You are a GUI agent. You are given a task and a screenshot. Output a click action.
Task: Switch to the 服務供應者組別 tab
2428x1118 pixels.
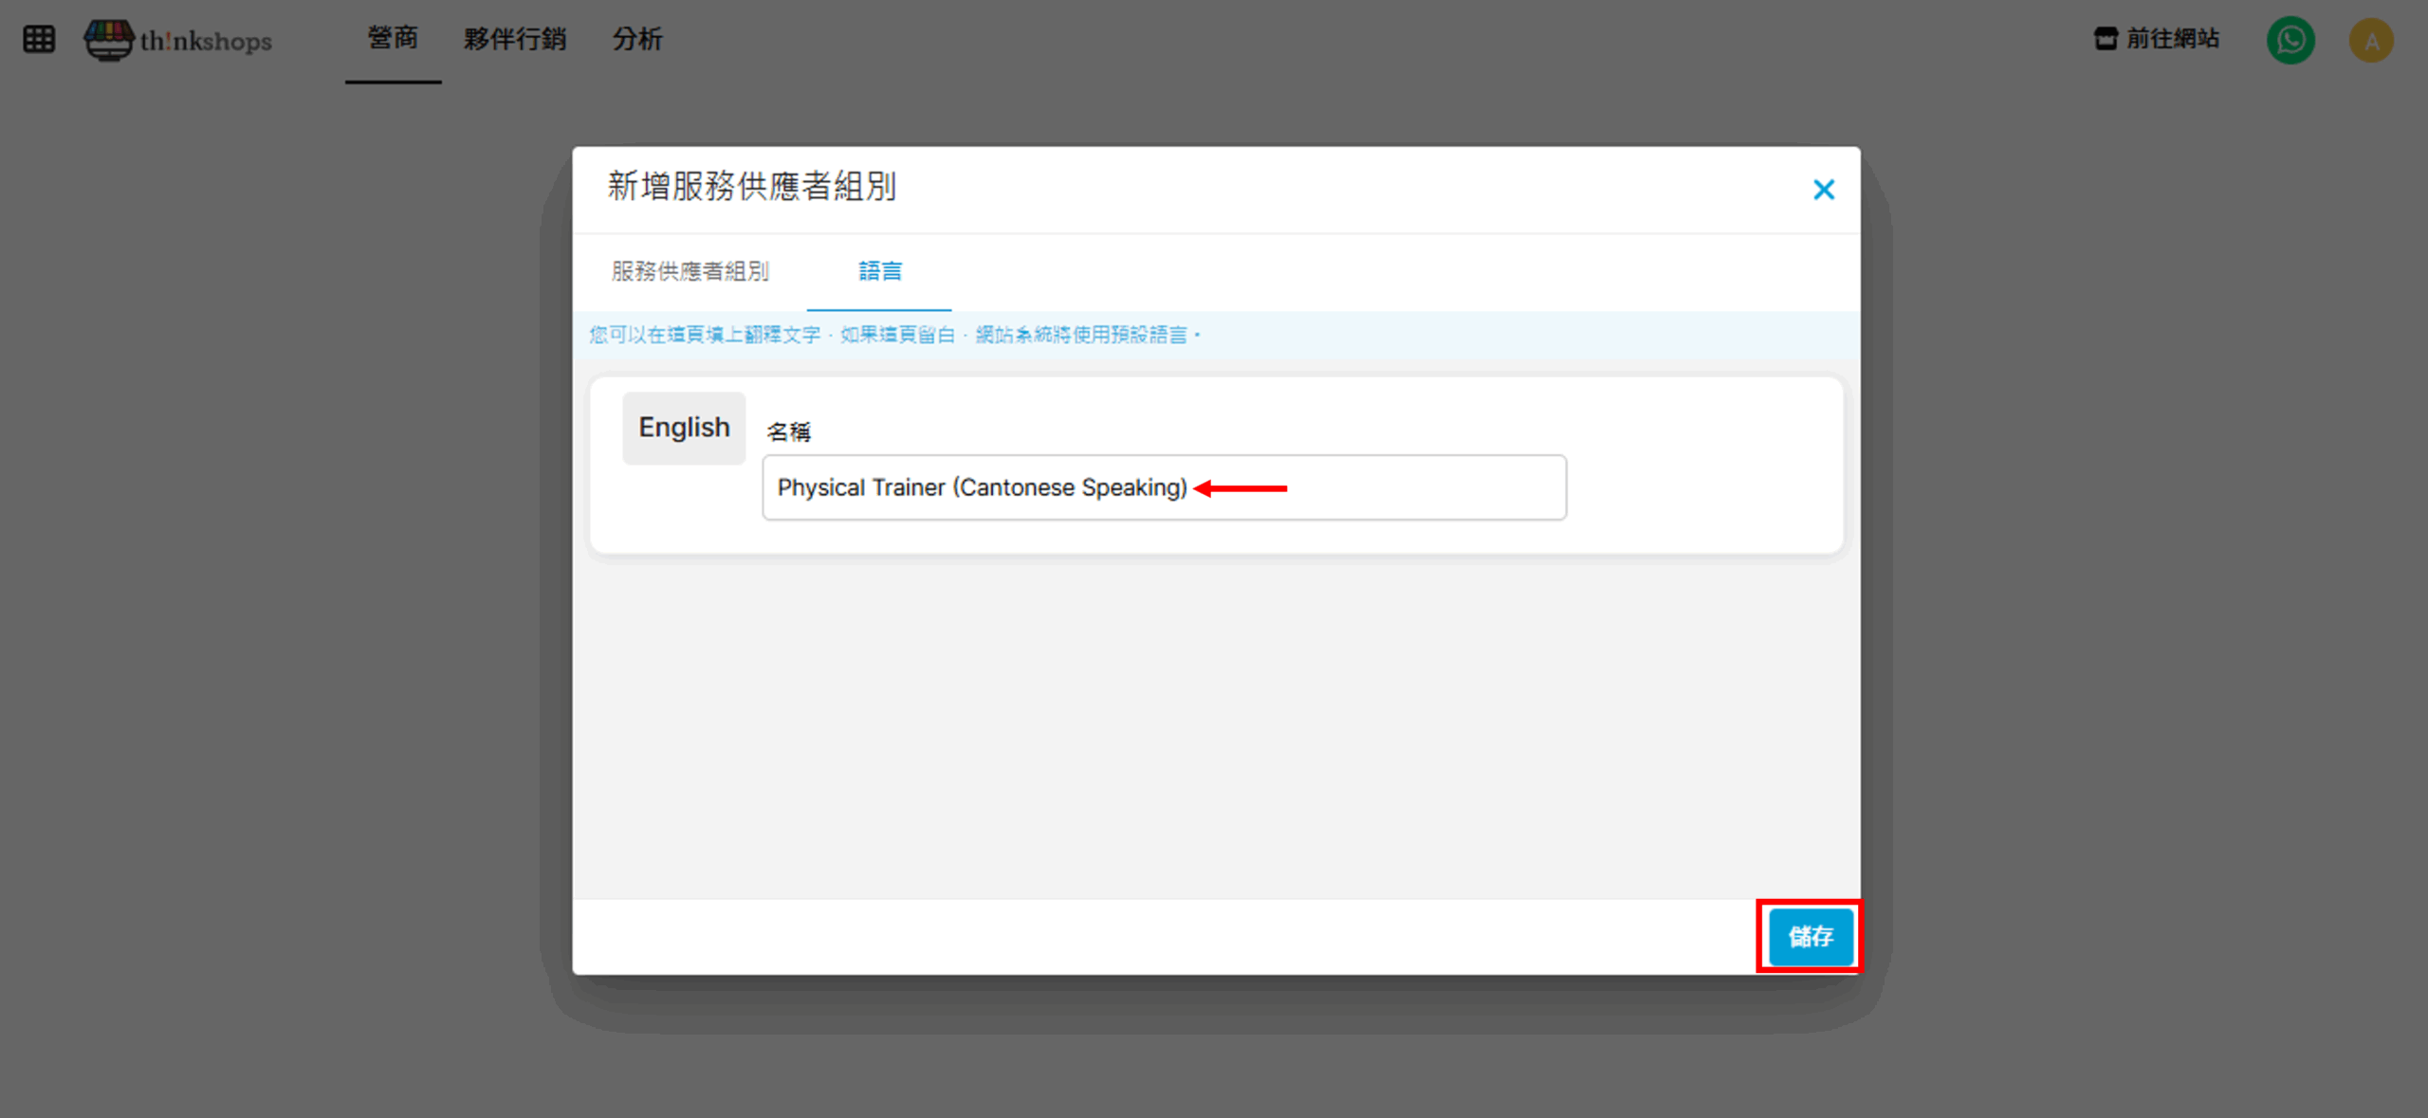pos(690,271)
